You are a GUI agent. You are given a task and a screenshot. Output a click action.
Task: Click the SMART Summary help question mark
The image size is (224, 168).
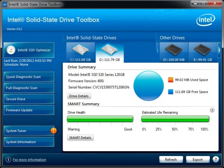pyautogui.click(x=212, y=110)
